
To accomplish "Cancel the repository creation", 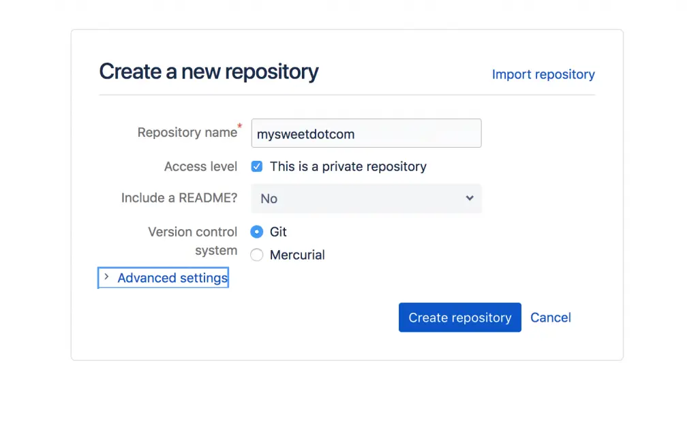I will [x=551, y=318].
